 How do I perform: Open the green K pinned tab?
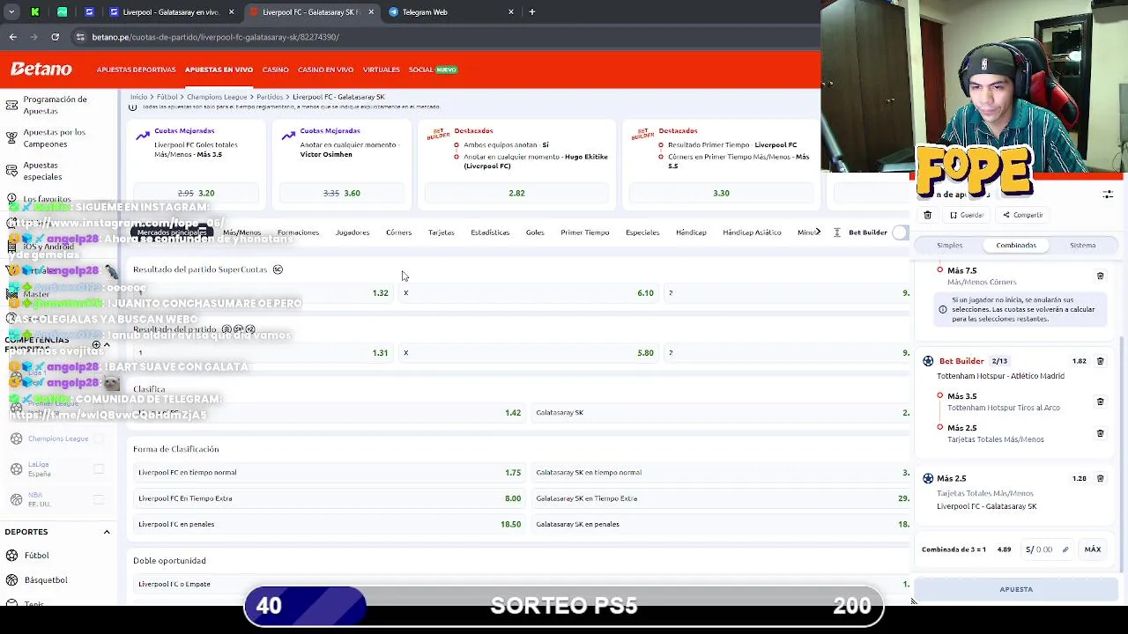pos(35,12)
